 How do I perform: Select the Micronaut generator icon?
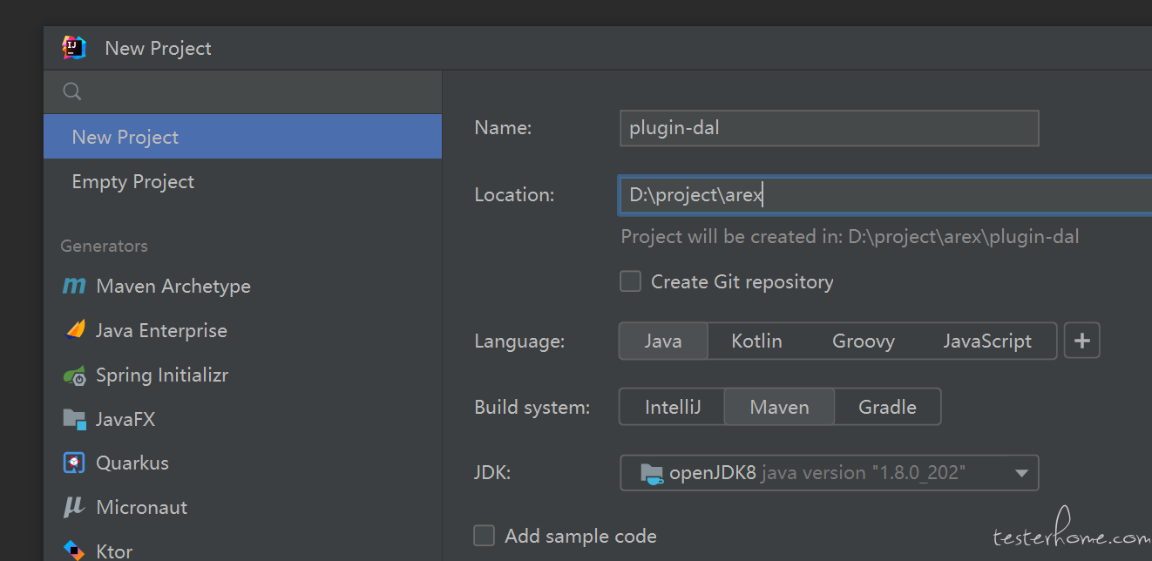point(74,507)
